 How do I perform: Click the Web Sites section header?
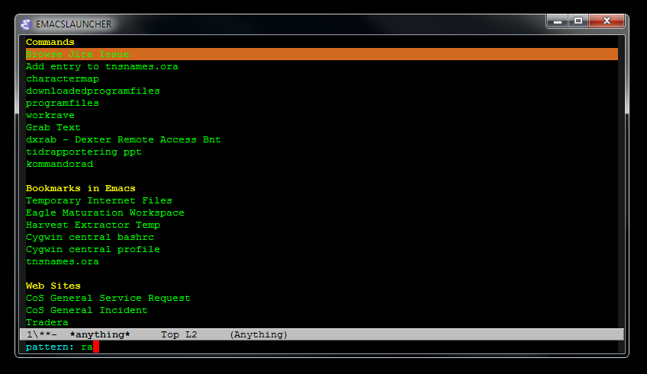pyautogui.click(x=53, y=286)
